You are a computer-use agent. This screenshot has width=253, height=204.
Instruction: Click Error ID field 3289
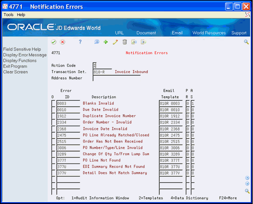pos(68,154)
